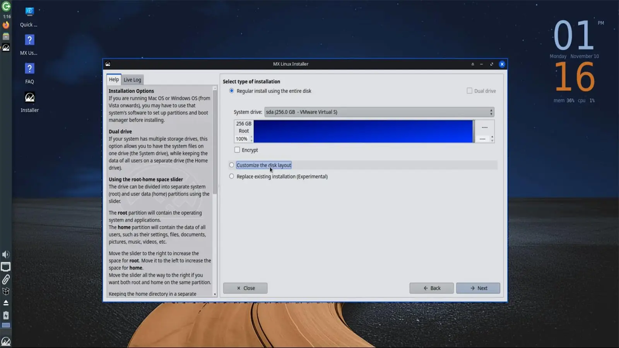The height and width of the screenshot is (348, 619).
Task: Click the eject media tray icon
Action: tap(6, 303)
